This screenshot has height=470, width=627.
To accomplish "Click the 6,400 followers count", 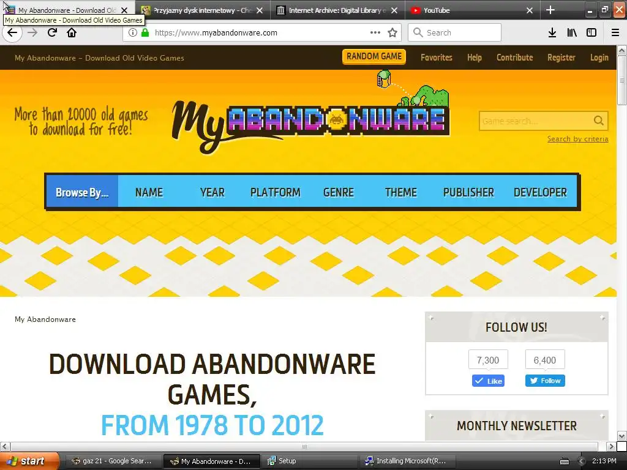I will (544, 360).
